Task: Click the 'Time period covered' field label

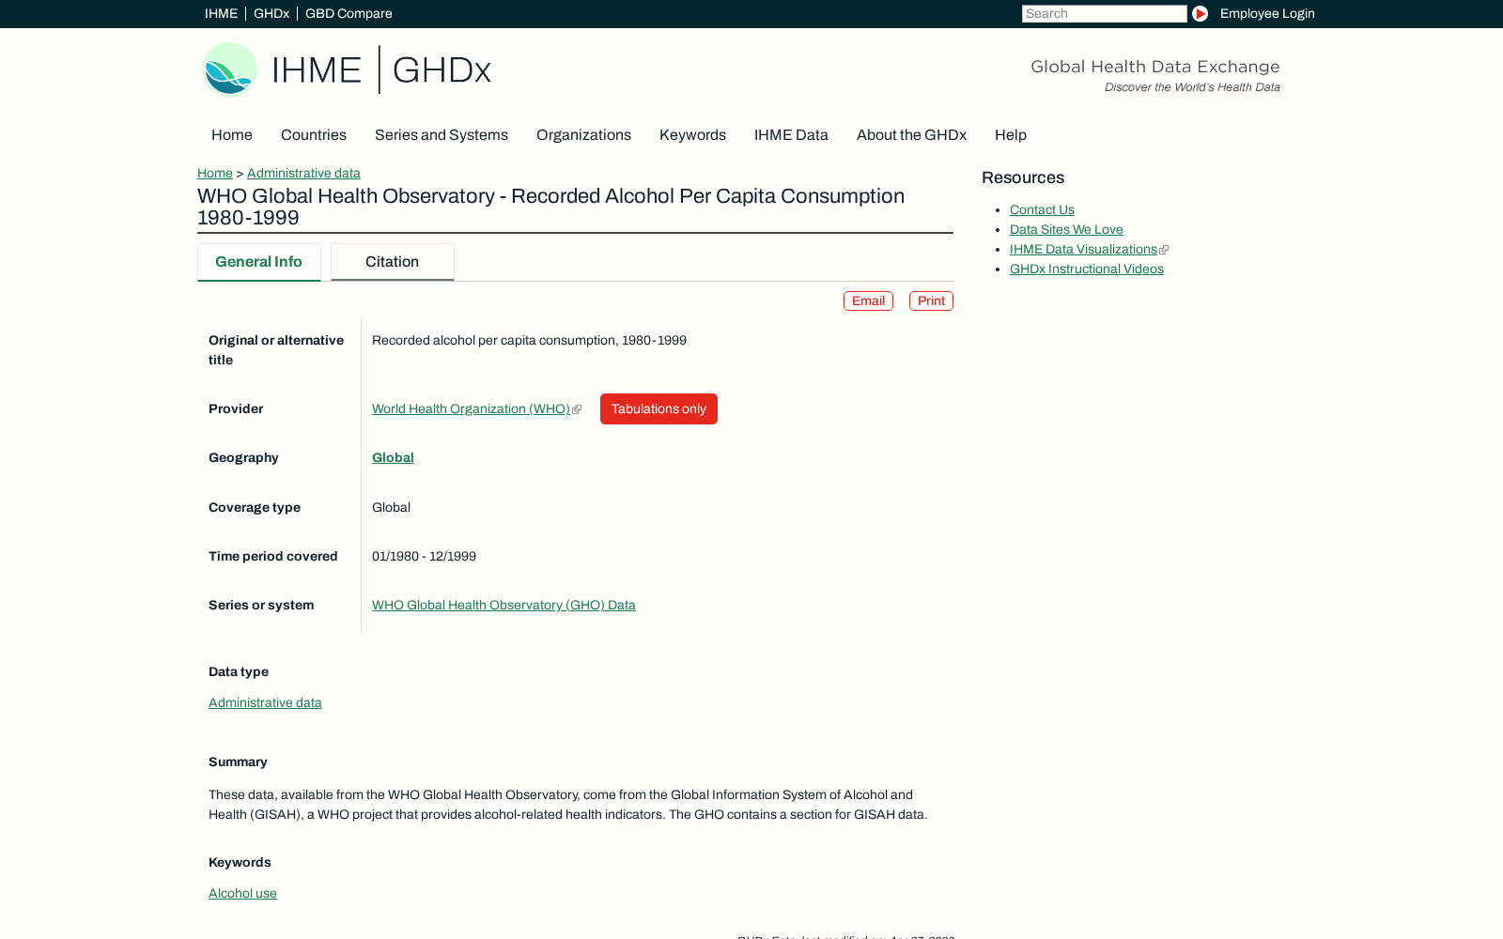Action: 272,556
